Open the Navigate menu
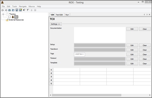152x98 pixels. (23, 6)
